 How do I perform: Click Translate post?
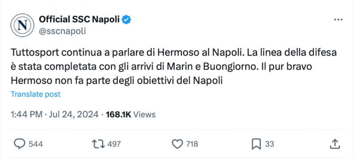[x=36, y=94]
